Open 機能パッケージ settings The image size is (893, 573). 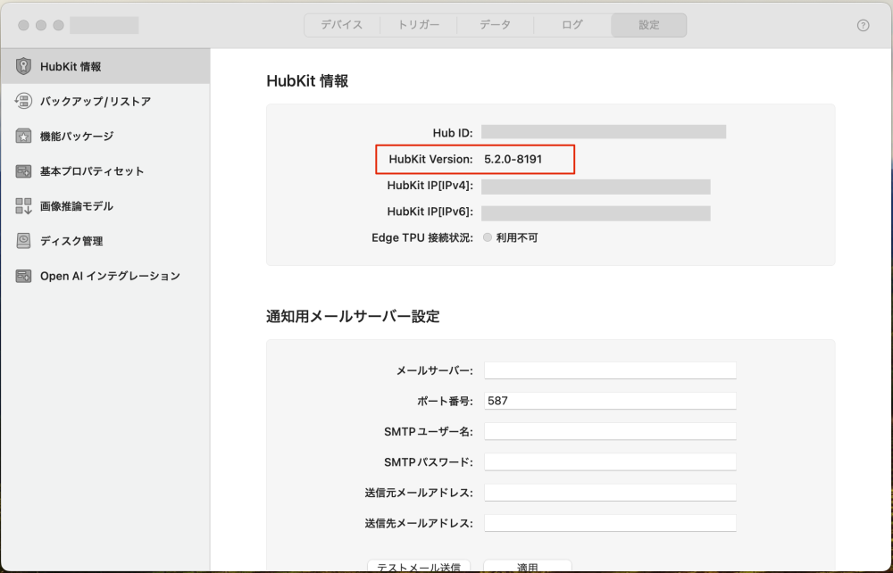105,136
